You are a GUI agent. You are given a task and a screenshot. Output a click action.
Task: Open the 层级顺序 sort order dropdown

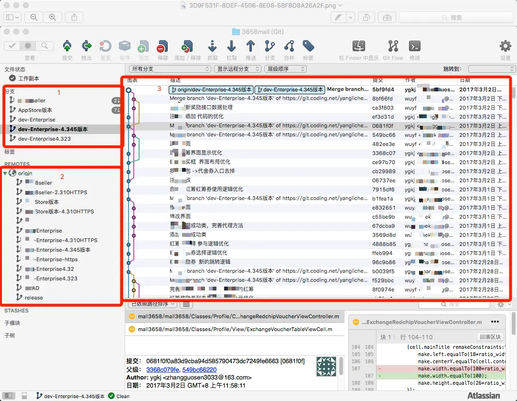285,69
